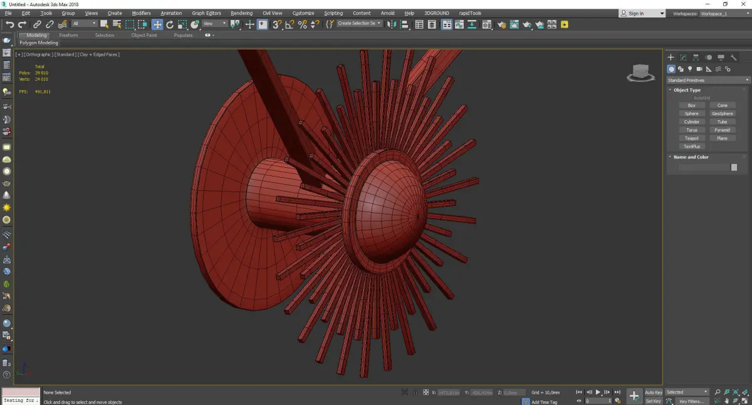
Task: Create a Teapot primitive button
Action: (691, 138)
